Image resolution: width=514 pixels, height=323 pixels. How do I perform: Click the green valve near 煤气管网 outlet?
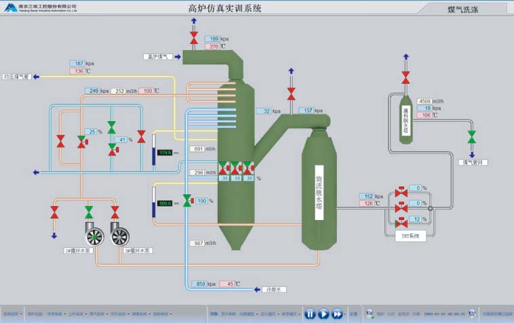pos(471,137)
